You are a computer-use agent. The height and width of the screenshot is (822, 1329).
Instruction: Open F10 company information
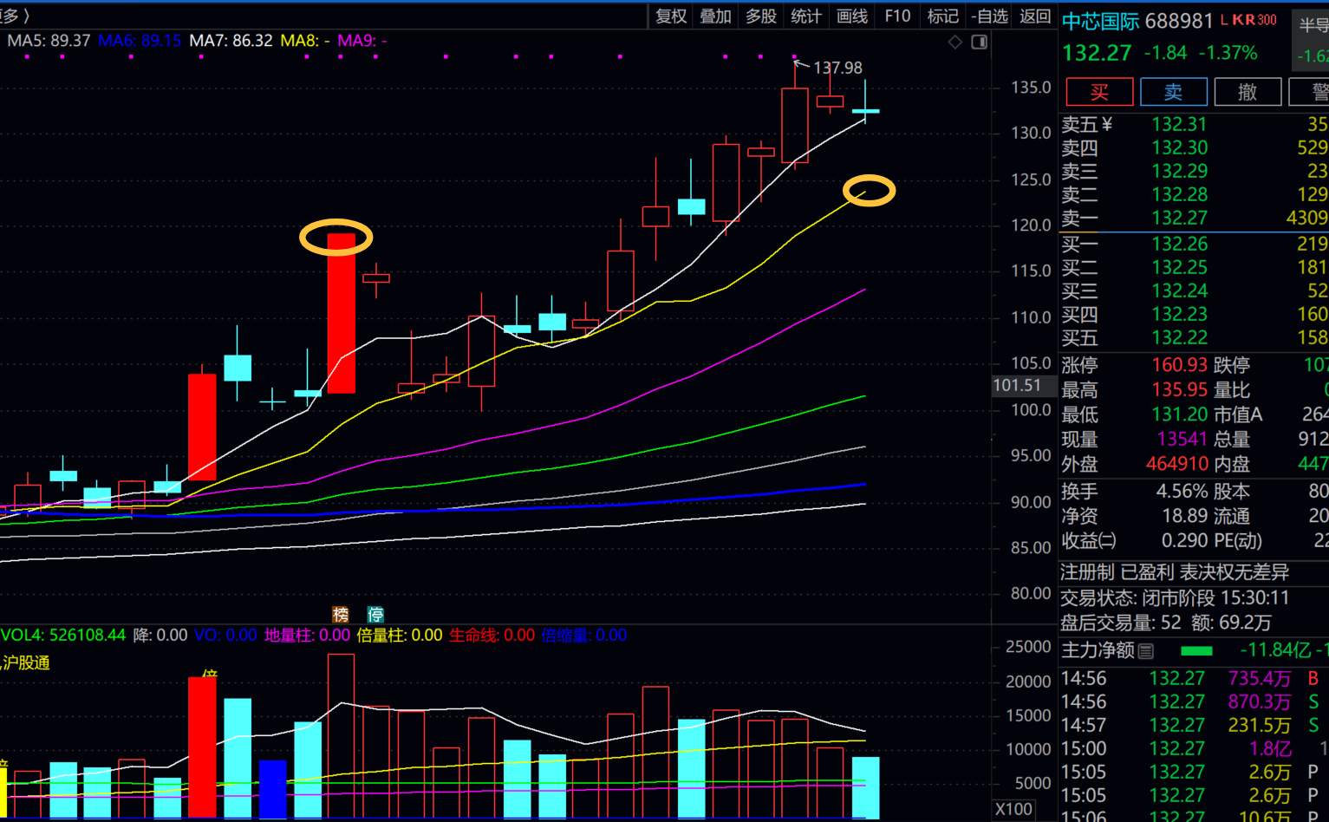897,16
